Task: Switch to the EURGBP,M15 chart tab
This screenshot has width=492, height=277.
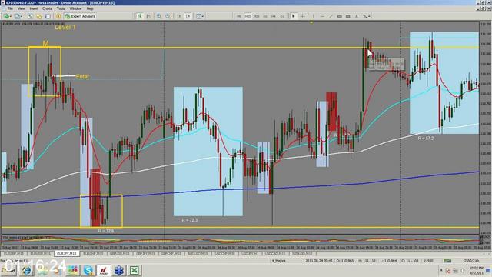Action: pos(14,253)
